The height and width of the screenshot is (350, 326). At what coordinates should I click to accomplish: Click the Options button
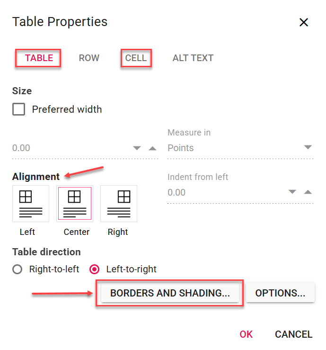(280, 293)
